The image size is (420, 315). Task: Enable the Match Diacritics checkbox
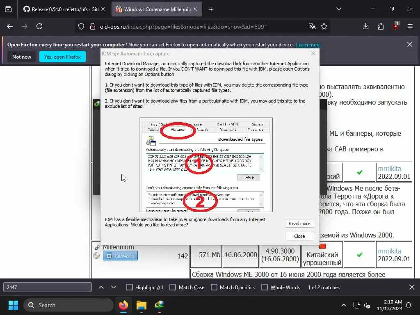point(214,287)
